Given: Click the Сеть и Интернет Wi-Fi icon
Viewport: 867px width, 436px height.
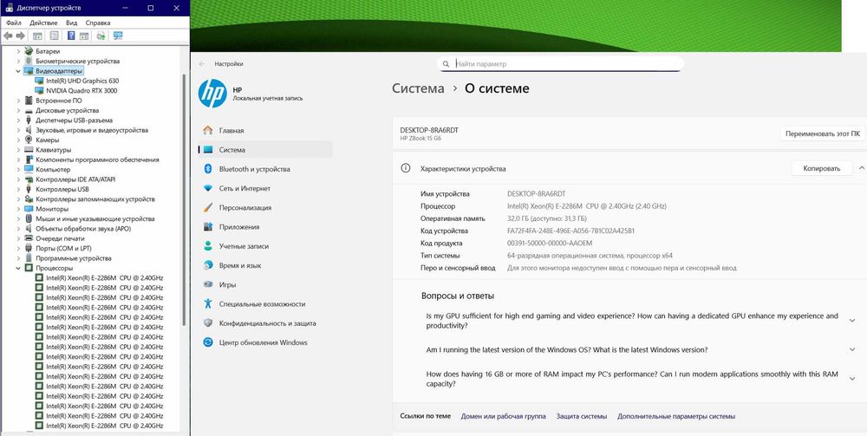Looking at the screenshot, I should click(208, 188).
